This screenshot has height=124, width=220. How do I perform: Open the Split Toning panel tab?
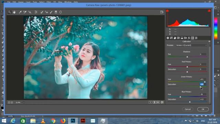pyautogui.click(x=182, y=38)
